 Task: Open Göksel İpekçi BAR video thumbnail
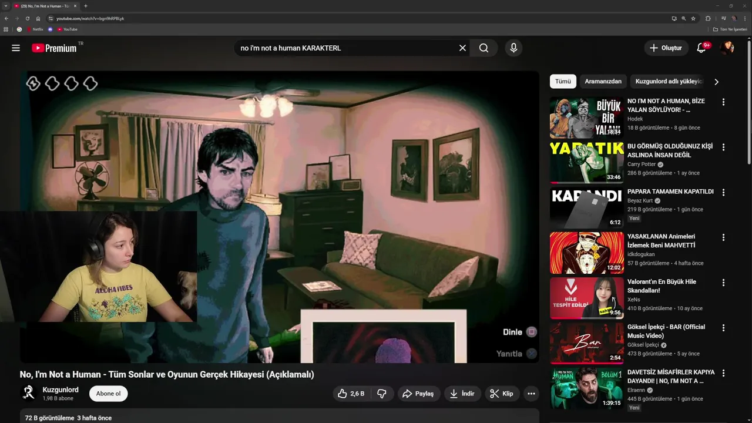click(586, 344)
